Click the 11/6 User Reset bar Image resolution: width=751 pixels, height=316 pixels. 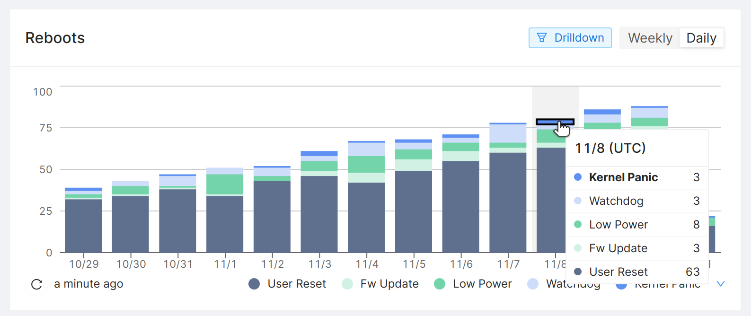click(x=460, y=206)
